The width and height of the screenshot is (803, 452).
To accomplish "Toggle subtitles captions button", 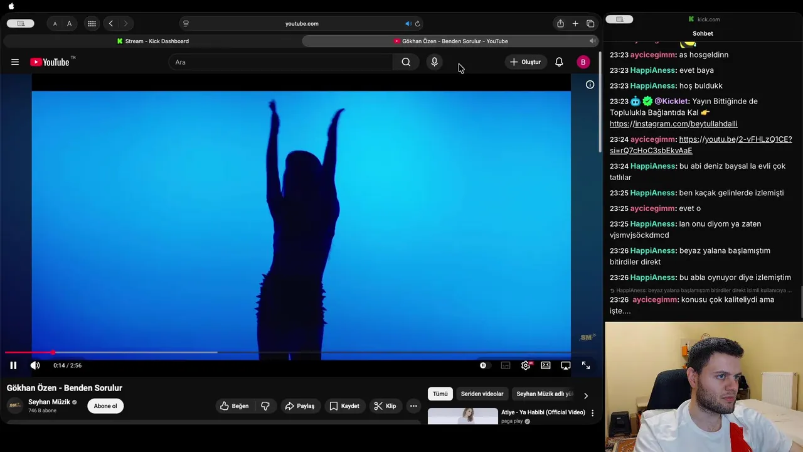I will click(x=506, y=365).
